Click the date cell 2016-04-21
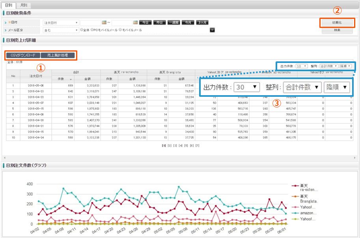360x238 pixels. click(36, 126)
